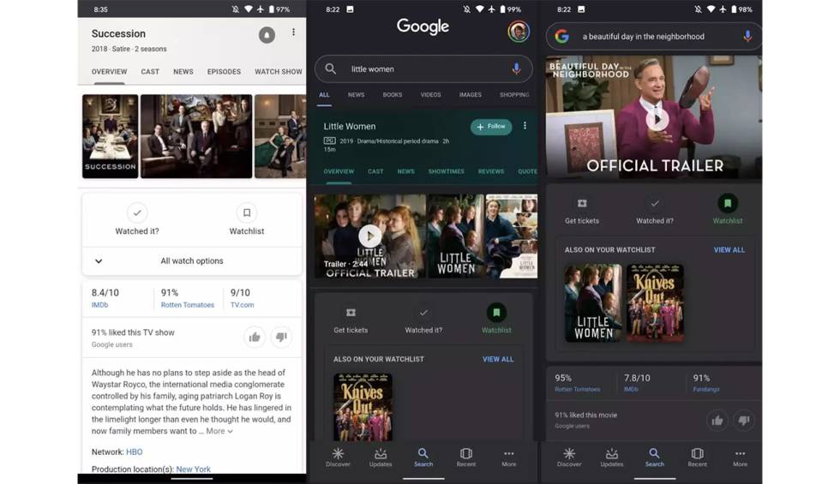
Task: Open the Succession poster thumbnail
Action: (x=111, y=136)
